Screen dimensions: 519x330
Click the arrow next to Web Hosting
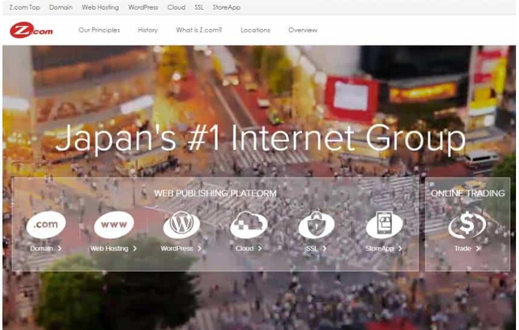coord(135,248)
